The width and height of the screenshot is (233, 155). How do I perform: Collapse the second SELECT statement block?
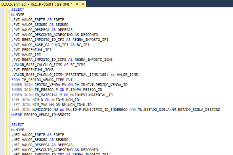tap(10, 125)
